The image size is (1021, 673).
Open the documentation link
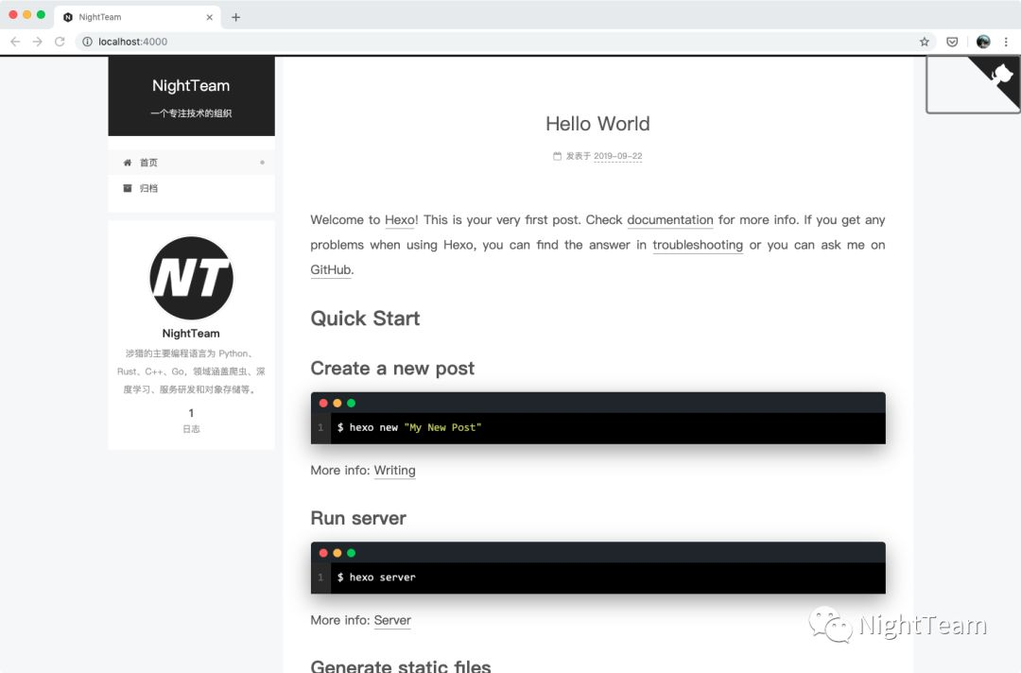tap(670, 220)
